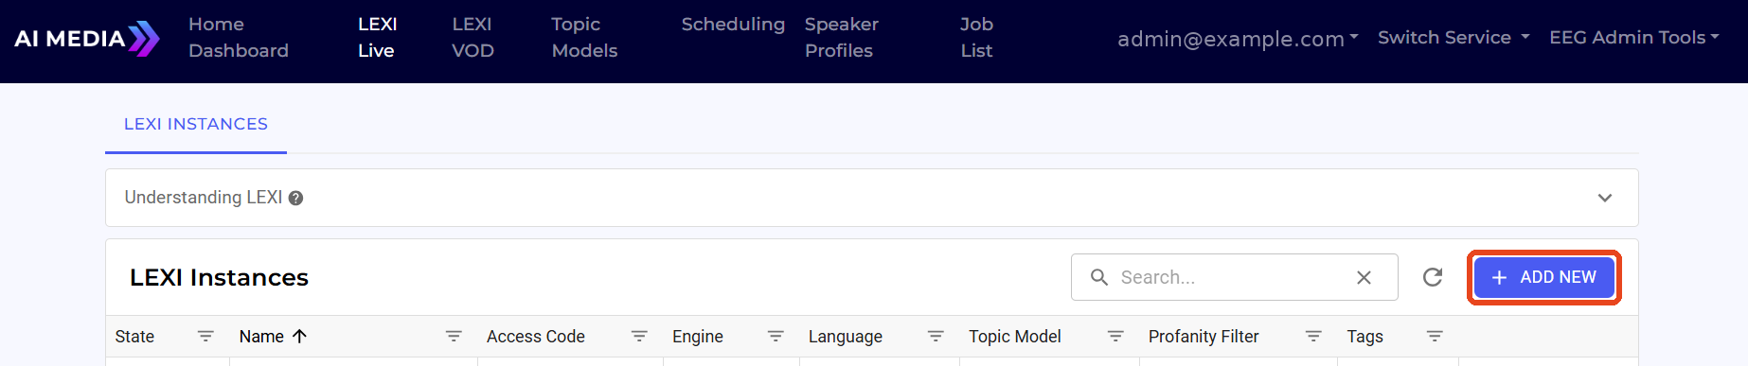Screen dimensions: 1748x366
Task: Sort by the Engine column header
Action: 698,337
